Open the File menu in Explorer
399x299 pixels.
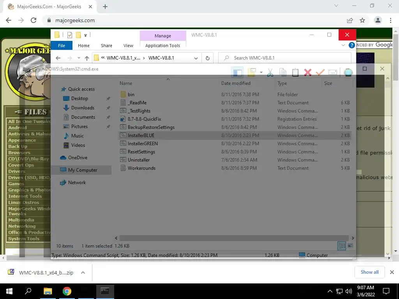62,46
